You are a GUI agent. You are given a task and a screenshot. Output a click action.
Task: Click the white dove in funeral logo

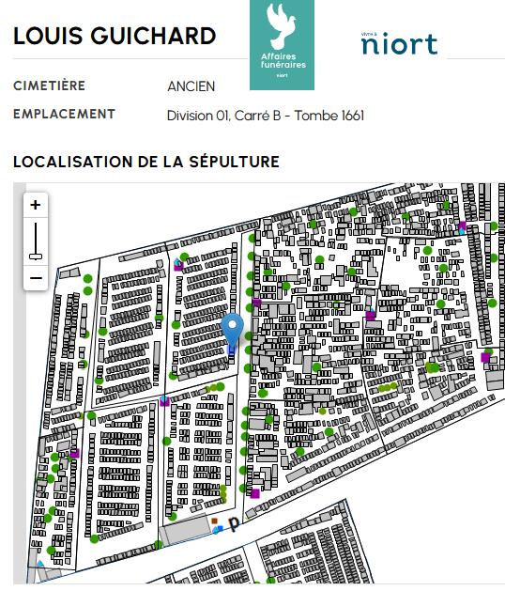(x=281, y=26)
